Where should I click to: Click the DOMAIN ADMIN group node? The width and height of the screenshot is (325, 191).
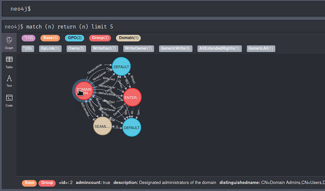pos(84,91)
